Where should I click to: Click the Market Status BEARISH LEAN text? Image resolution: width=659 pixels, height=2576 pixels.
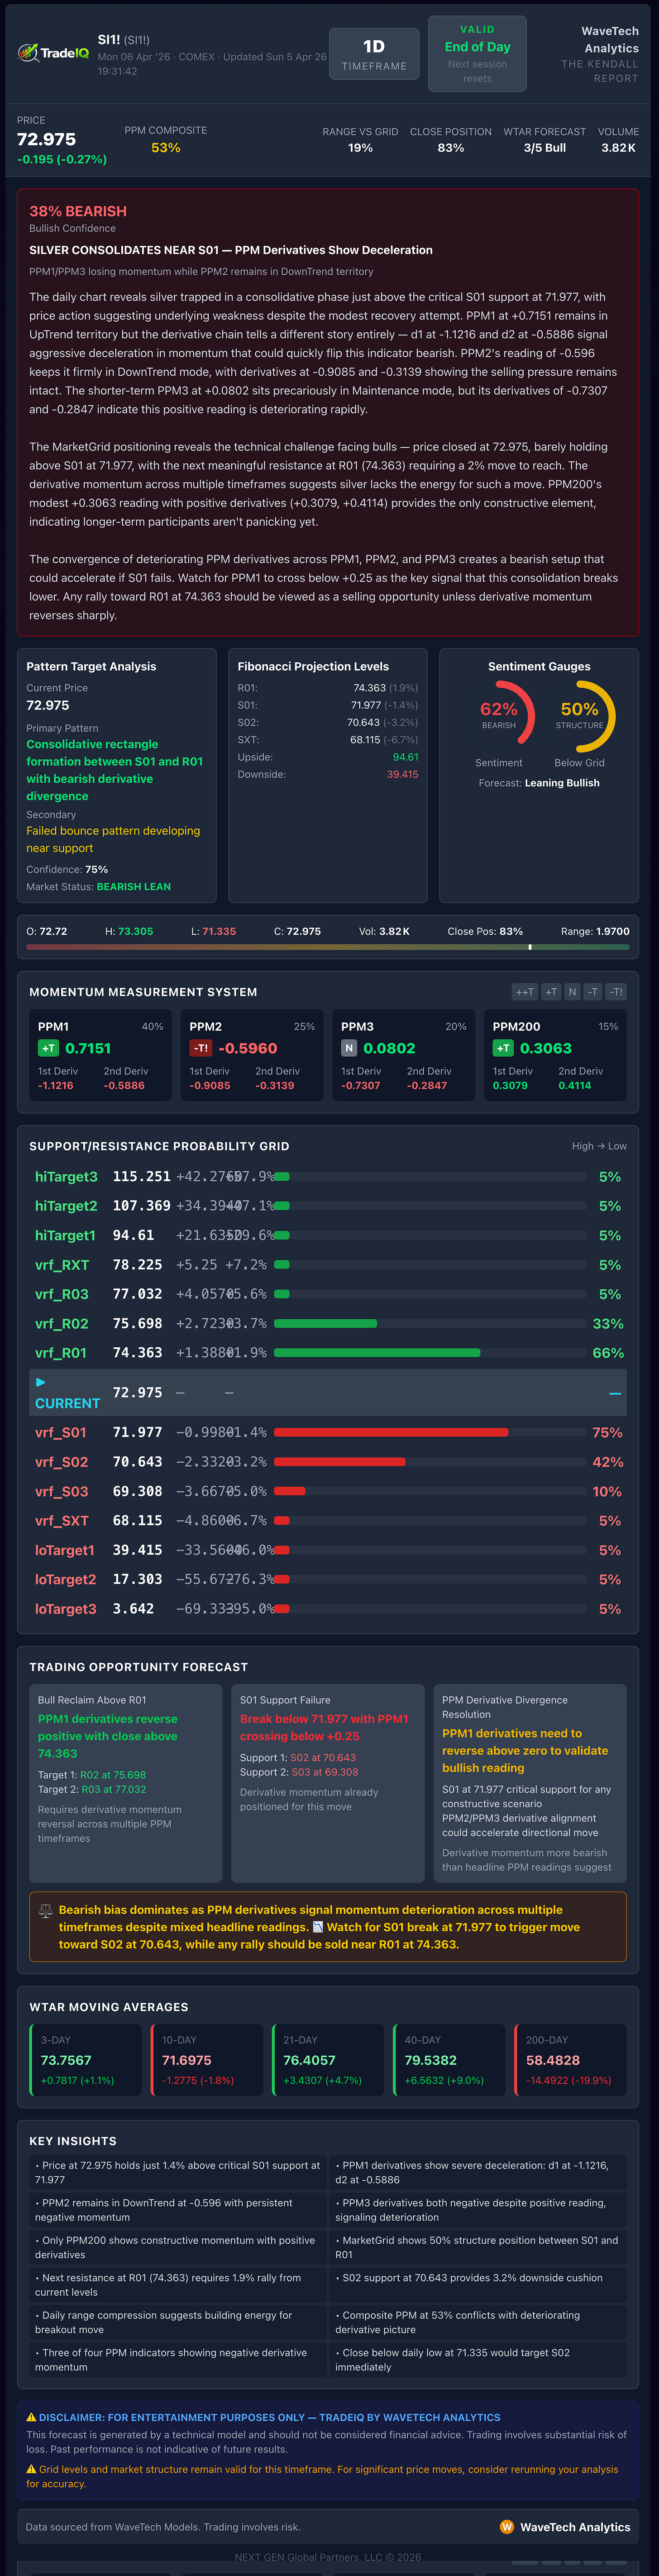pos(134,887)
